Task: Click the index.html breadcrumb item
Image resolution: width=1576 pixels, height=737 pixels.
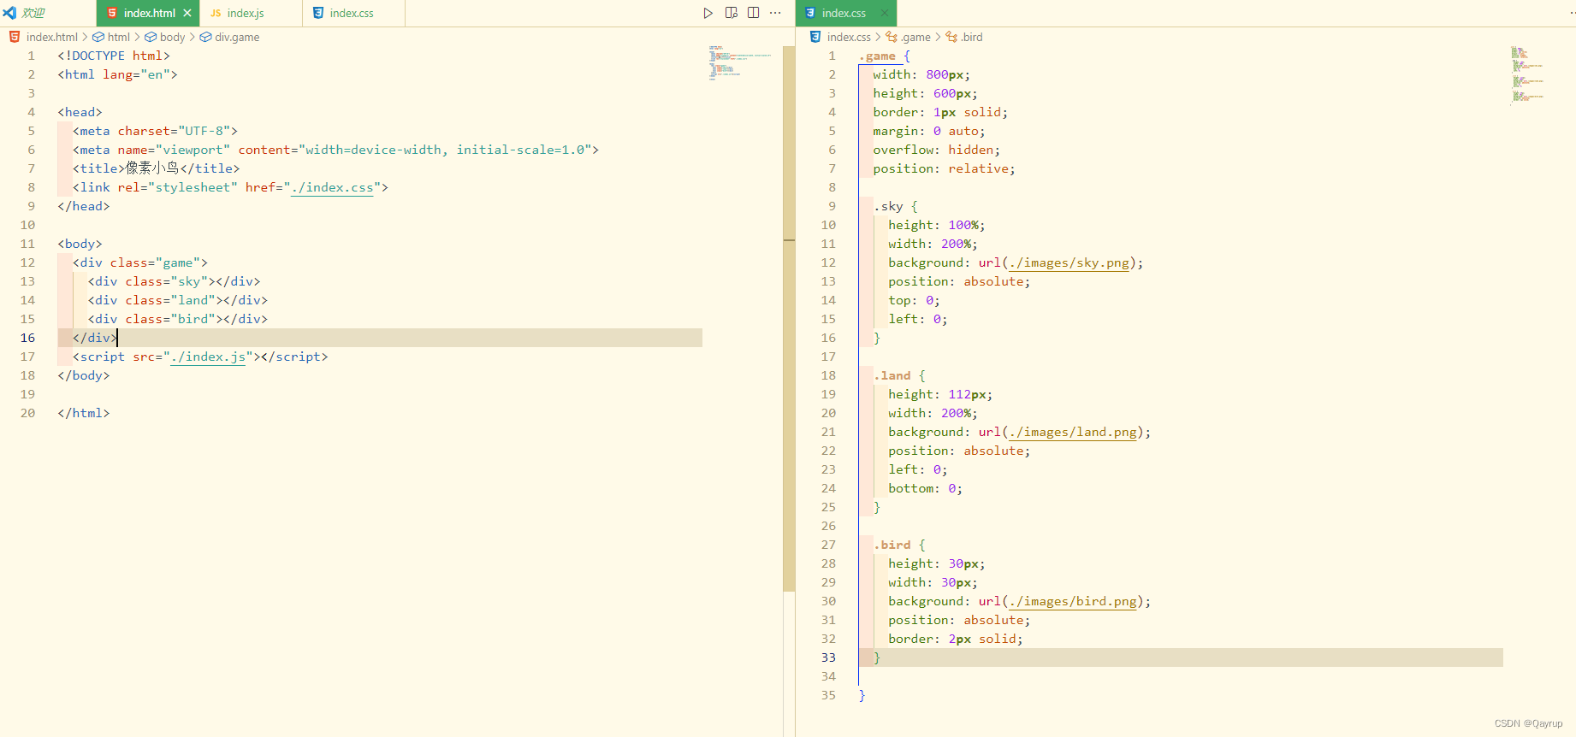Action: click(x=51, y=37)
